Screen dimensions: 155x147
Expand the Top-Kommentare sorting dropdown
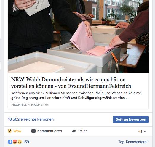[x=134, y=142]
